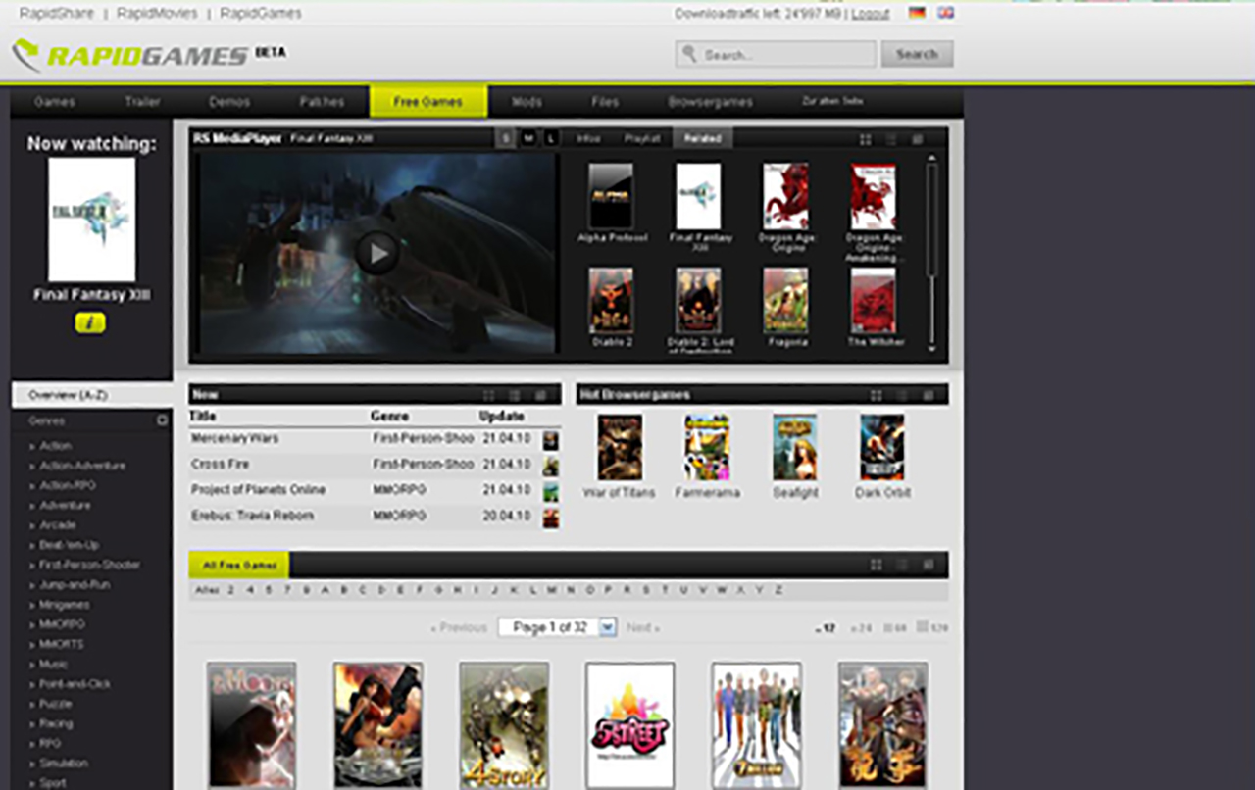The width and height of the screenshot is (1255, 790).
Task: Click the small cover icon in Mercenary Wars row
Action: tap(551, 440)
